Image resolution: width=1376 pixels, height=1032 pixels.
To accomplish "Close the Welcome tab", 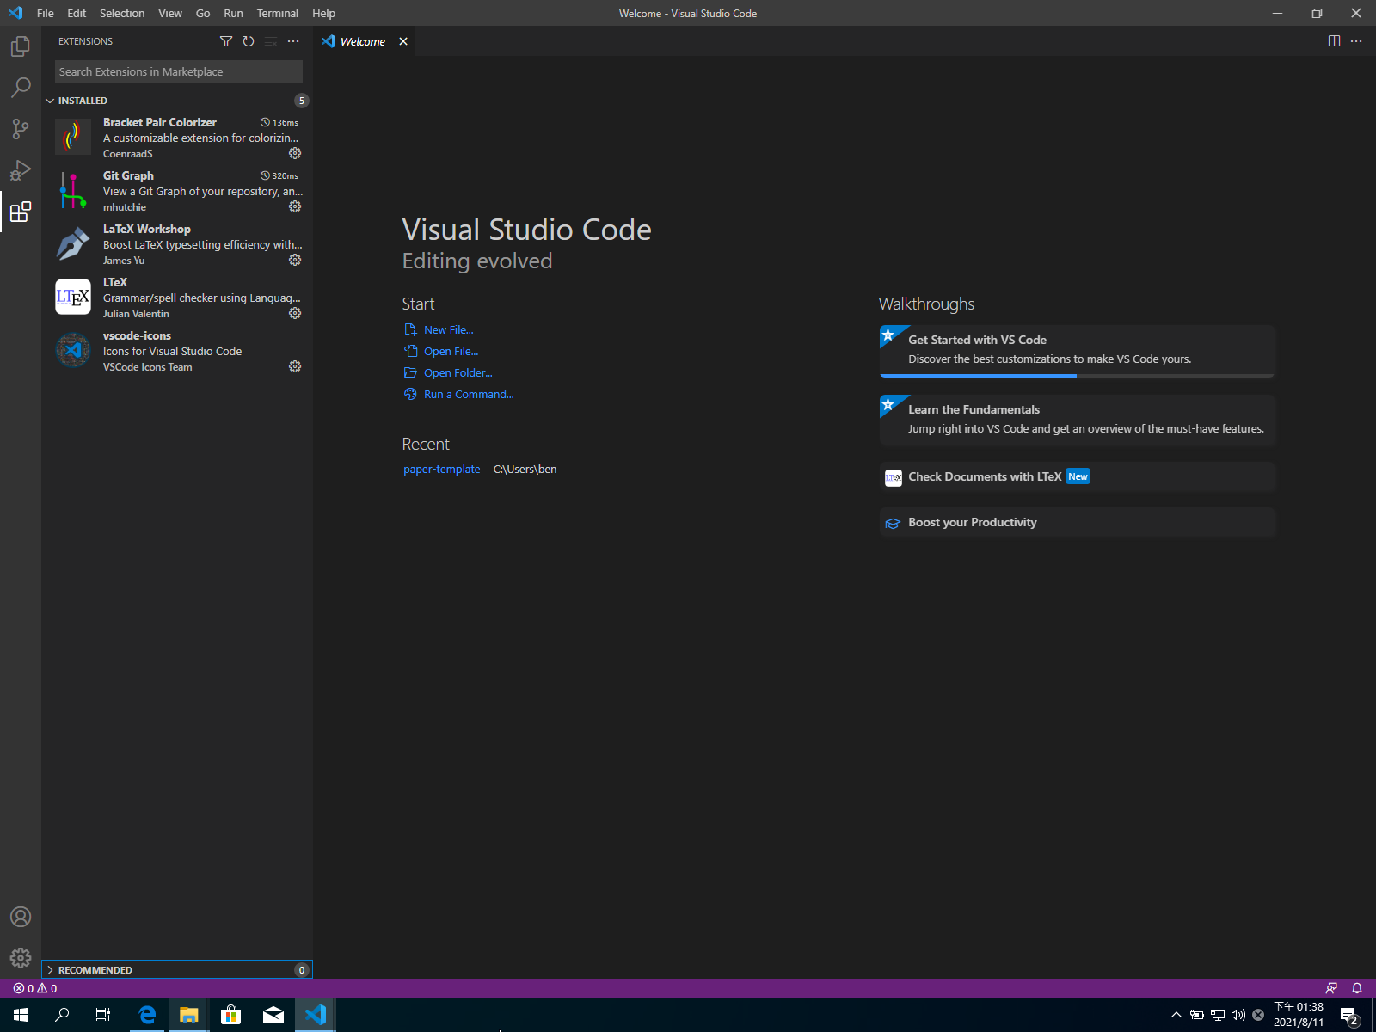I will point(403,41).
